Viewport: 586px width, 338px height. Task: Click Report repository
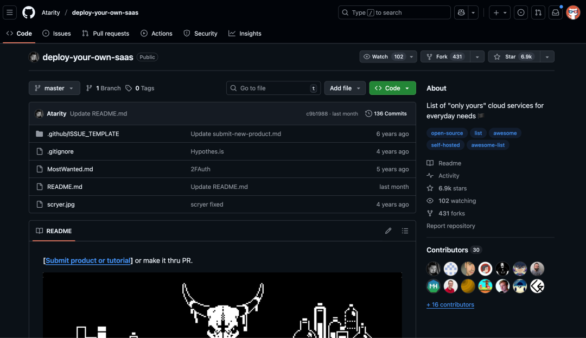(x=451, y=226)
